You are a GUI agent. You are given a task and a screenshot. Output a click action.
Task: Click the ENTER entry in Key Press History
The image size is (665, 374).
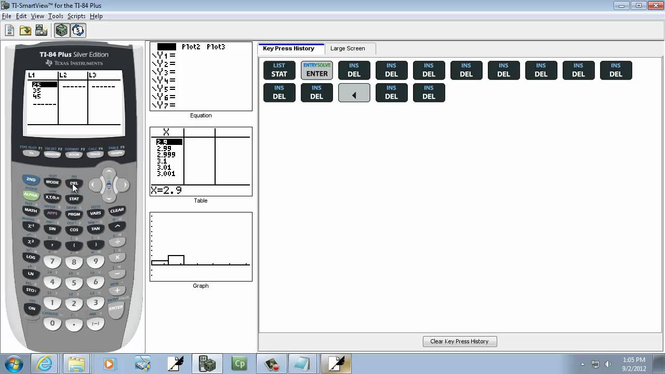[x=317, y=70]
